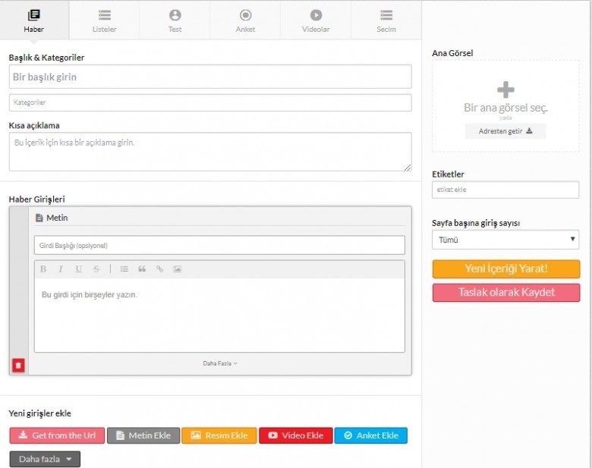Focus the 'etiket ekle' tags field
Viewport: 592px width, 468px height.
coord(505,190)
